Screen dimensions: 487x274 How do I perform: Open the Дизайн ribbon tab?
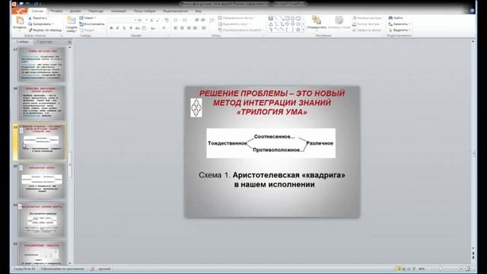click(x=75, y=11)
